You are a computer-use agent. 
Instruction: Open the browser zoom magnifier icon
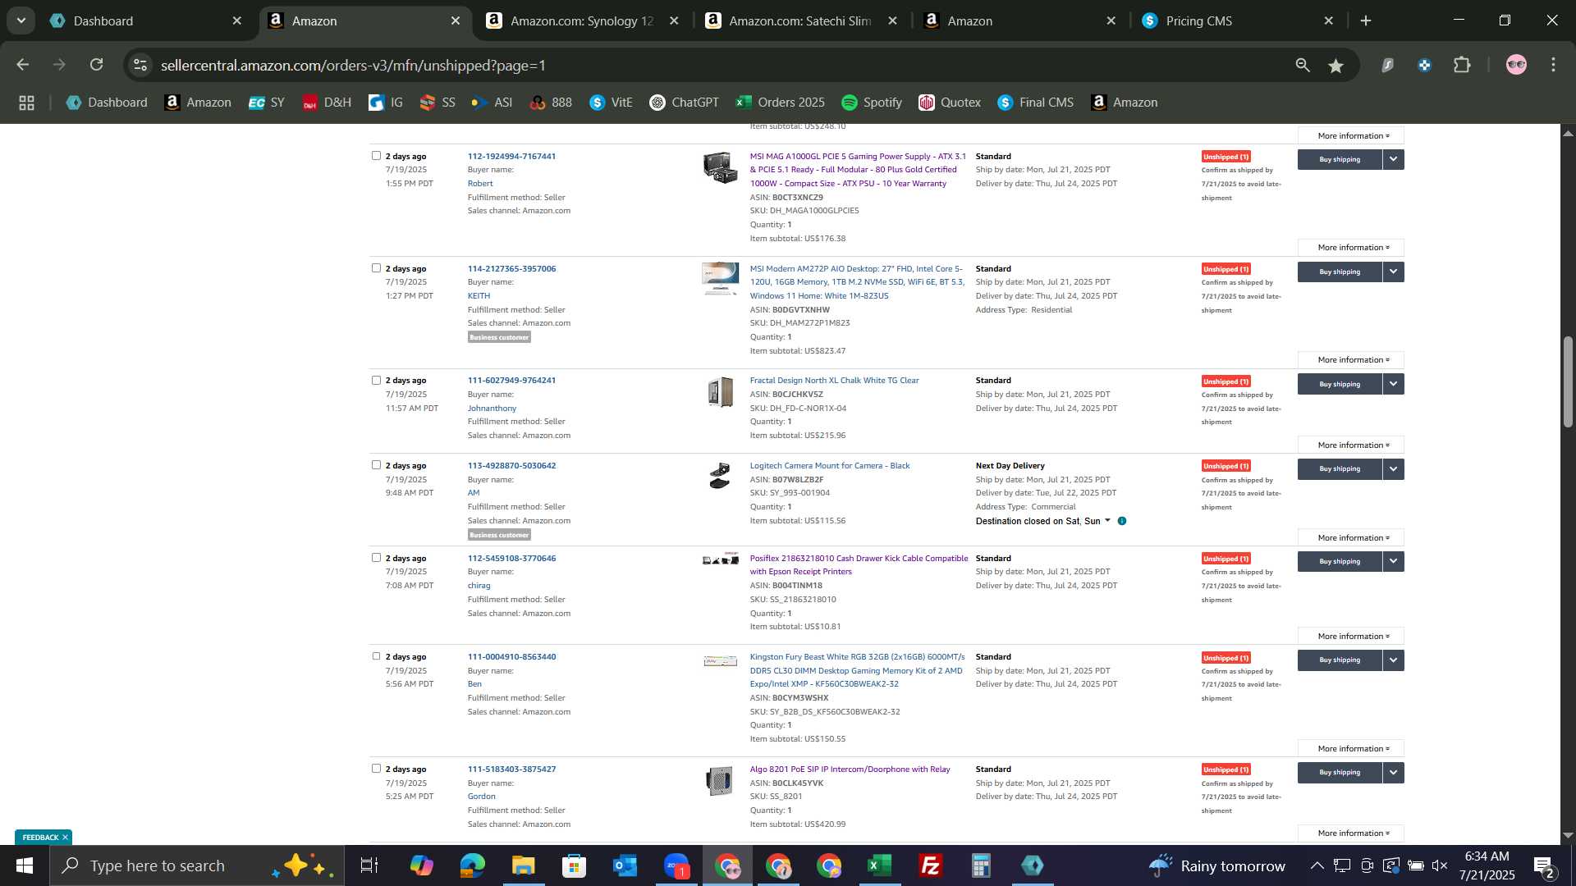click(1302, 65)
